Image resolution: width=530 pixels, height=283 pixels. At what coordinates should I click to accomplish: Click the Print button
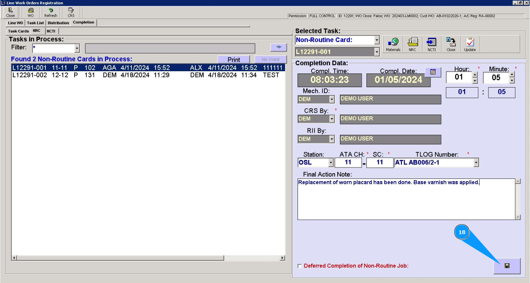(234, 59)
